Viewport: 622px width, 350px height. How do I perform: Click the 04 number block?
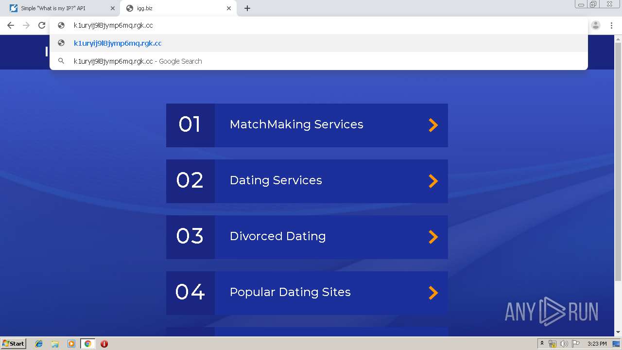pyautogui.click(x=190, y=293)
